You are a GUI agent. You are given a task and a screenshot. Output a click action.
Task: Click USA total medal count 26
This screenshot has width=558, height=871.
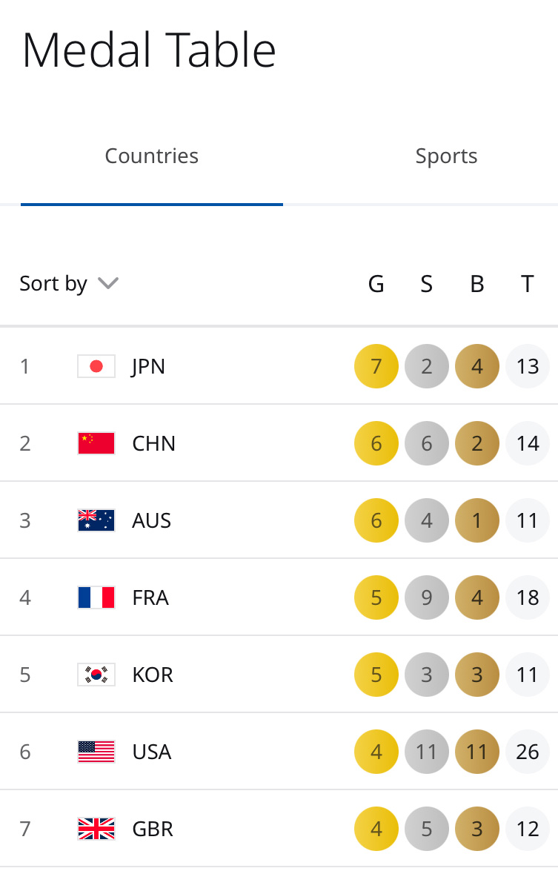click(528, 752)
